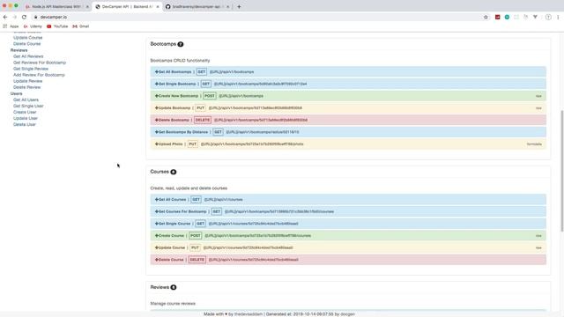This screenshot has width=564, height=317.
Task: Click the page vertical scrollbar thumb
Action: click(x=562, y=171)
